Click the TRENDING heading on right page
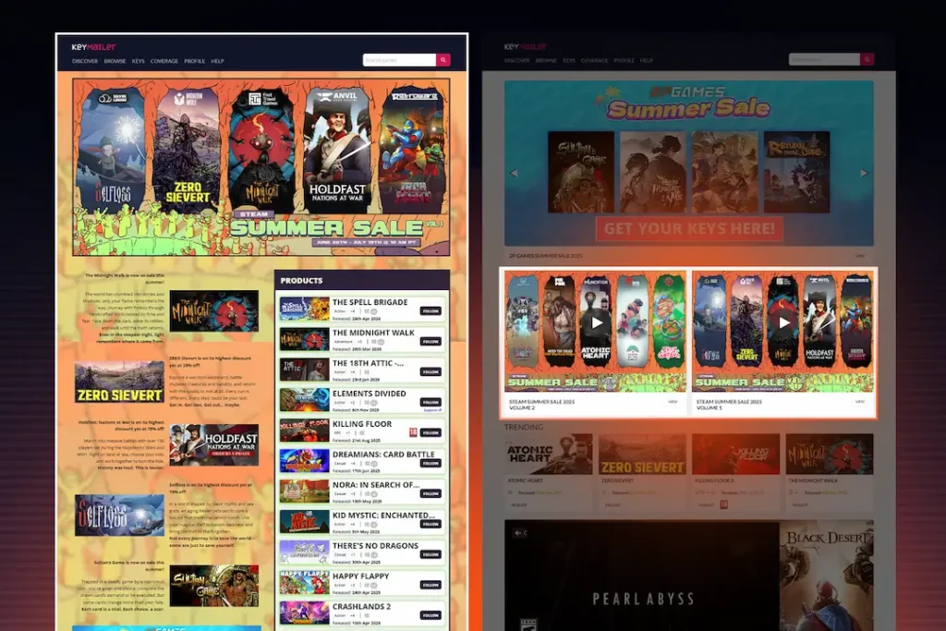Viewport: 946px width, 631px height. [x=524, y=427]
